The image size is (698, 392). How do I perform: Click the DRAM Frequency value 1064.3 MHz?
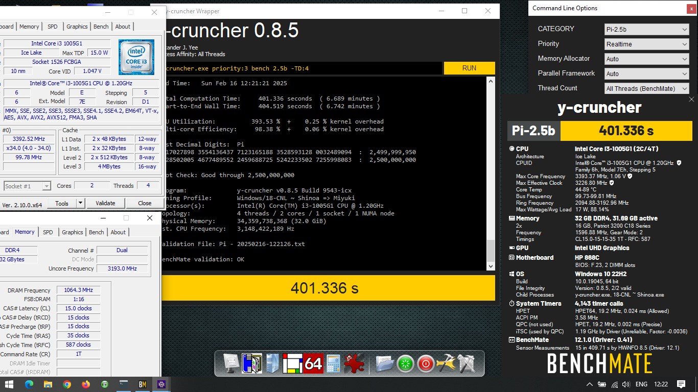pos(78,290)
